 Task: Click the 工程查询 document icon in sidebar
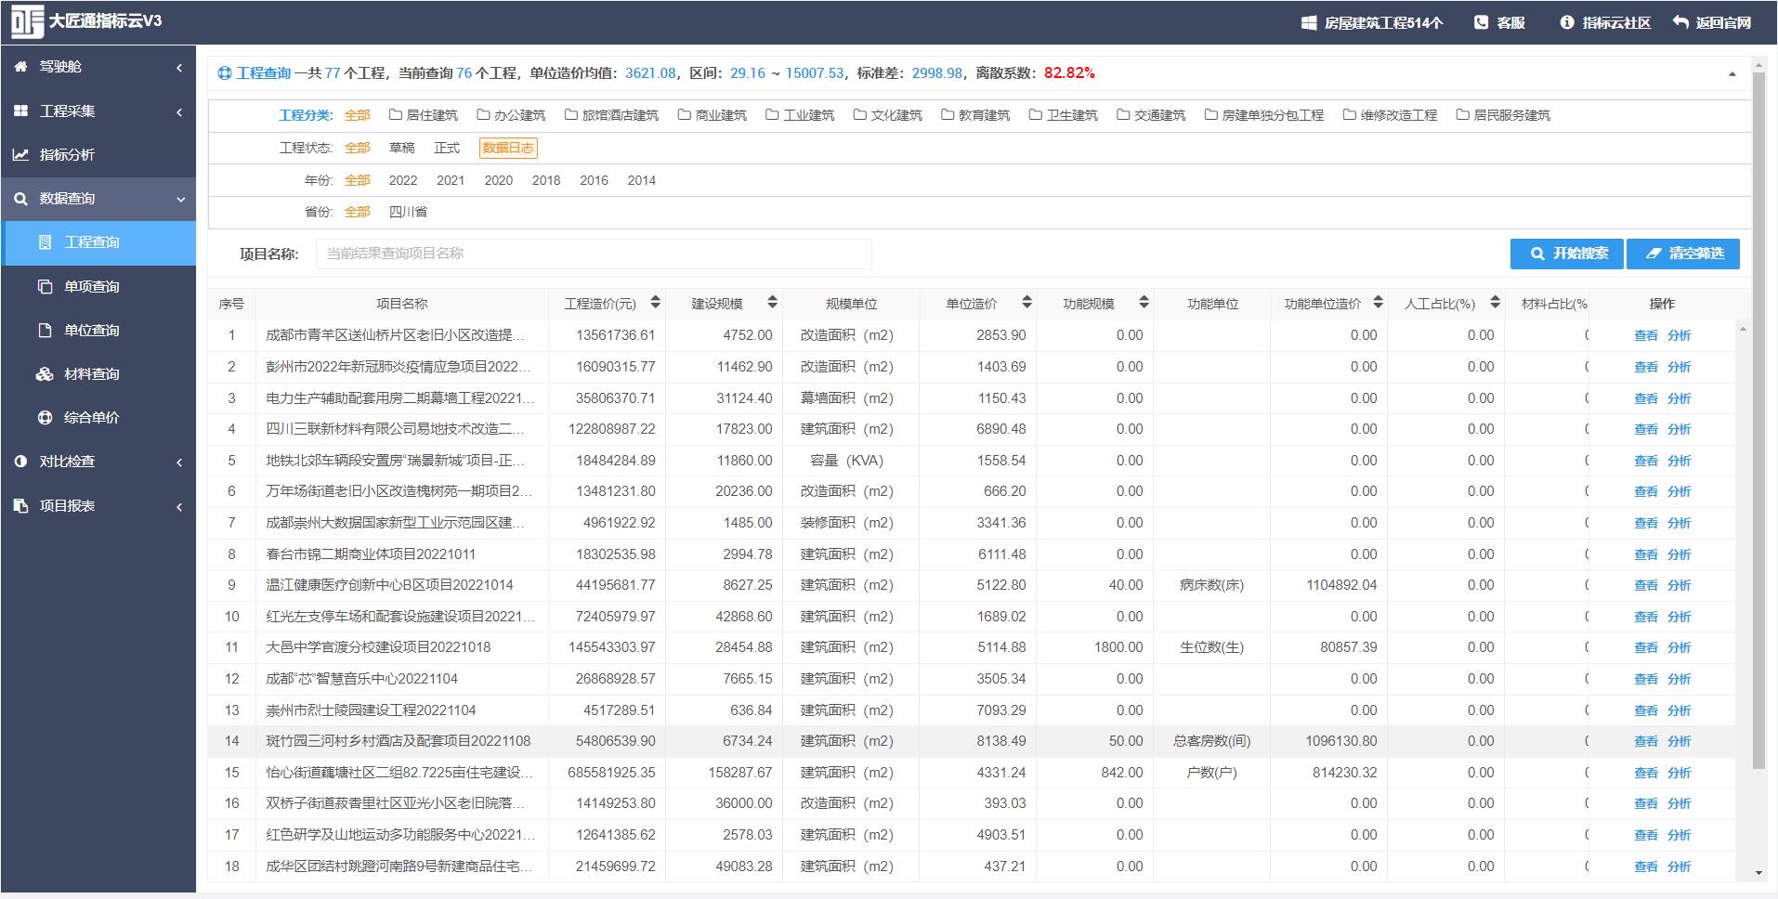point(45,242)
